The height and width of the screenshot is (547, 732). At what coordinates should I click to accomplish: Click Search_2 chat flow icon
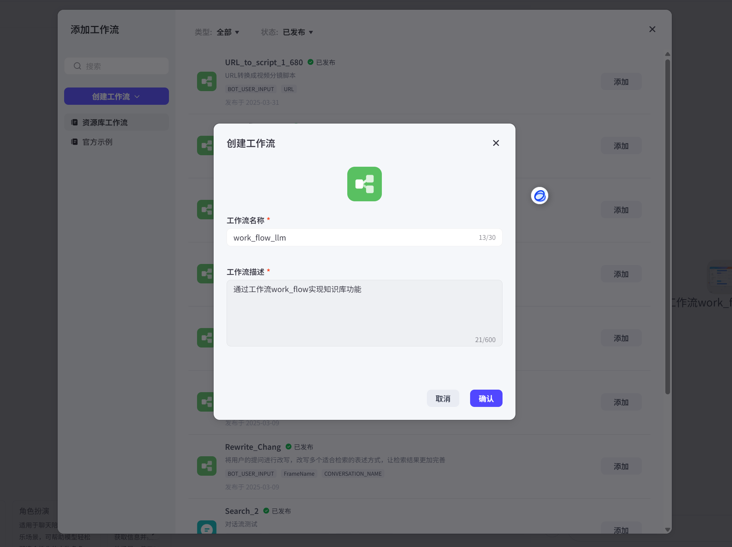coord(207,528)
